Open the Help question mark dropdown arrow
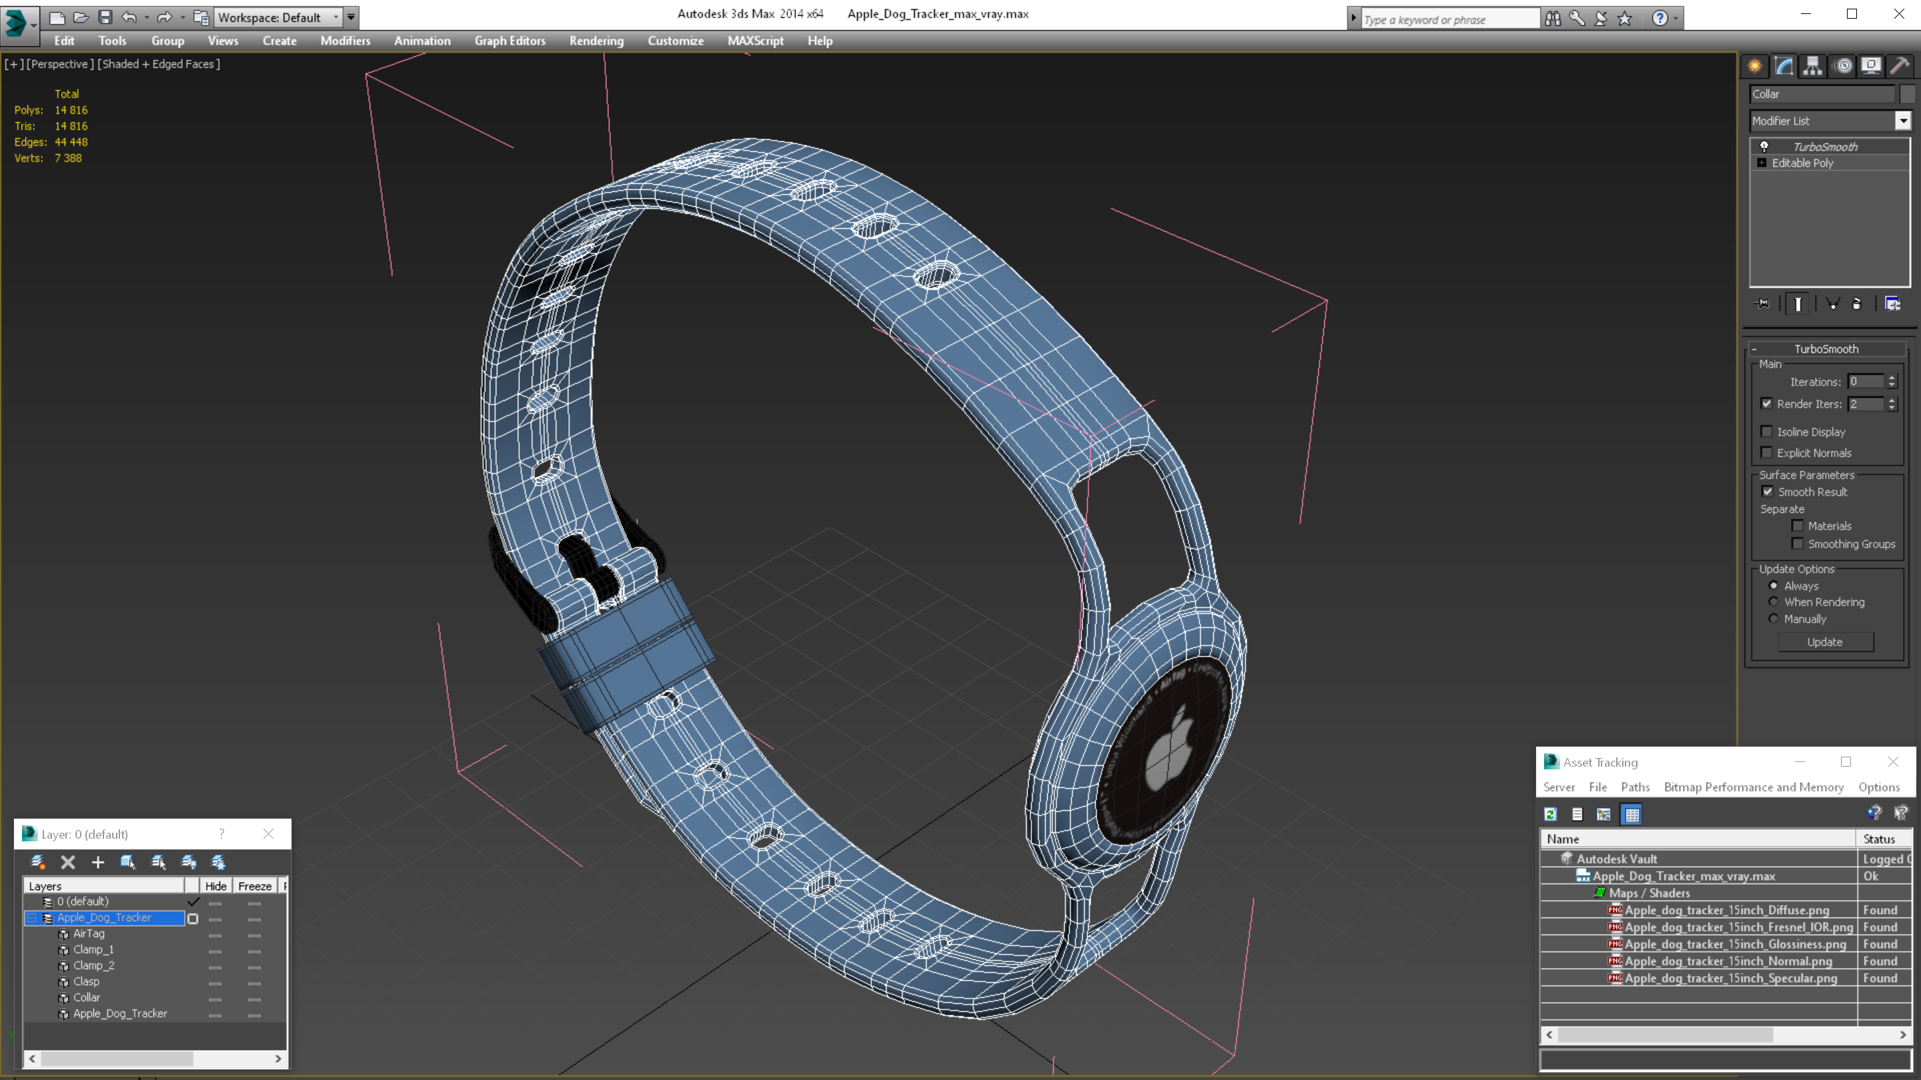Screen dimensions: 1921x1080 (x=1676, y=19)
